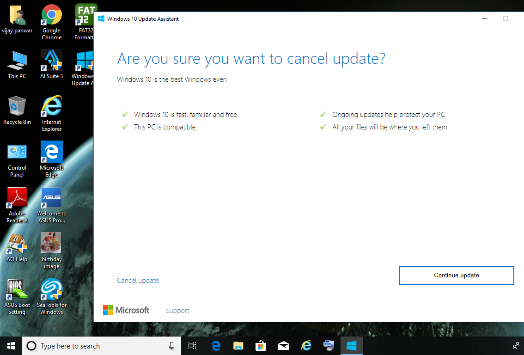Screen dimensions: 524x355
Task: Click the 'This PC is compatible' line
Action: (165, 127)
